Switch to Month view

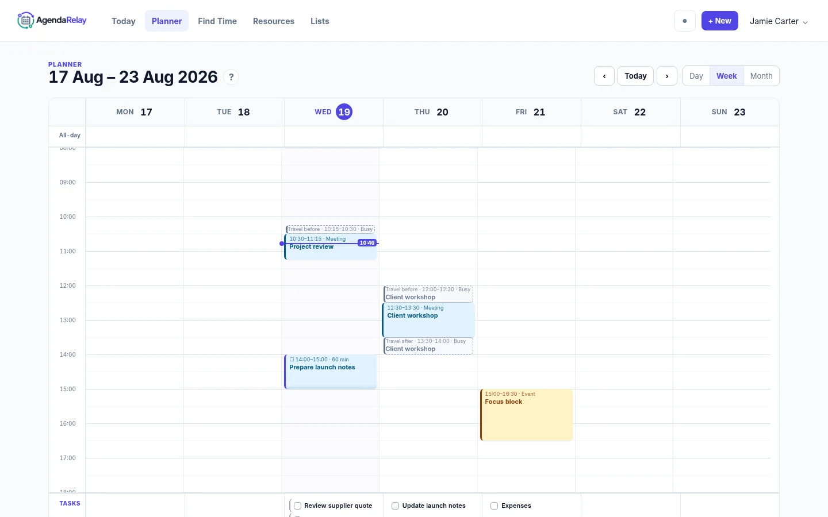[761, 76]
